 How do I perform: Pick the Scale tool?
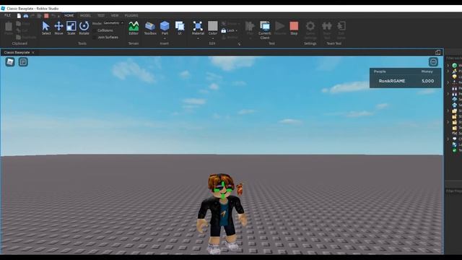click(x=71, y=27)
